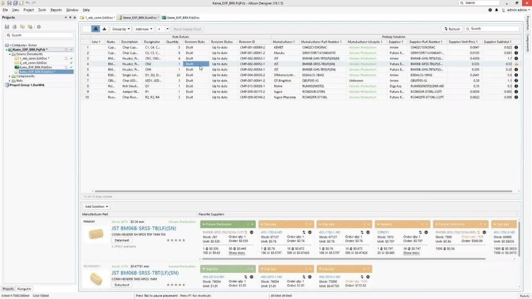532x299 pixels.
Task: Open the Reports menu
Action: click(56, 10)
